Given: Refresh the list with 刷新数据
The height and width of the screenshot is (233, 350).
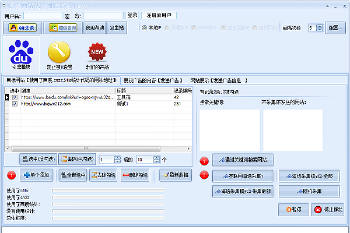Looking at the screenshot, I should tap(175, 175).
